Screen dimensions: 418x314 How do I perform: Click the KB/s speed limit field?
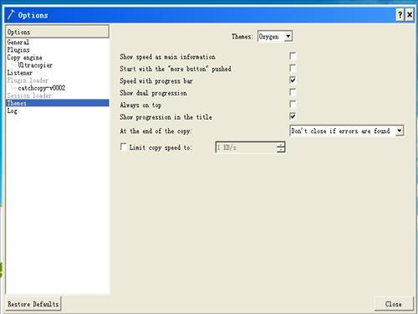click(x=247, y=147)
